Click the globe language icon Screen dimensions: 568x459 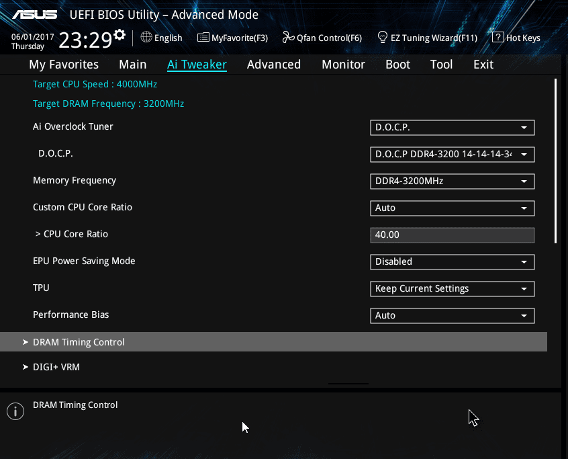pyautogui.click(x=146, y=37)
